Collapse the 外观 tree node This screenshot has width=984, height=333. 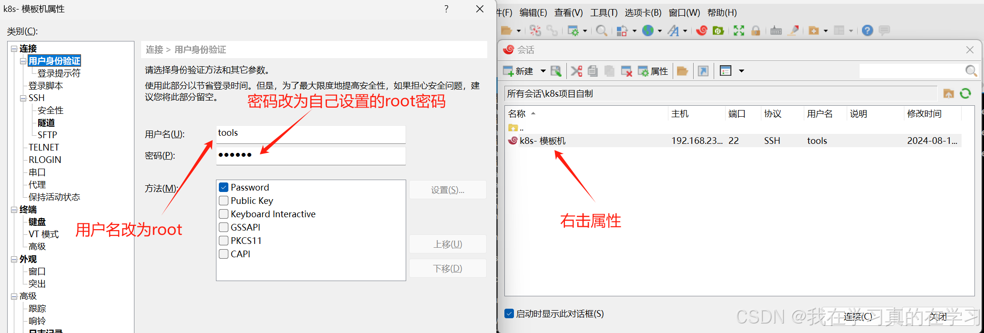[14, 259]
